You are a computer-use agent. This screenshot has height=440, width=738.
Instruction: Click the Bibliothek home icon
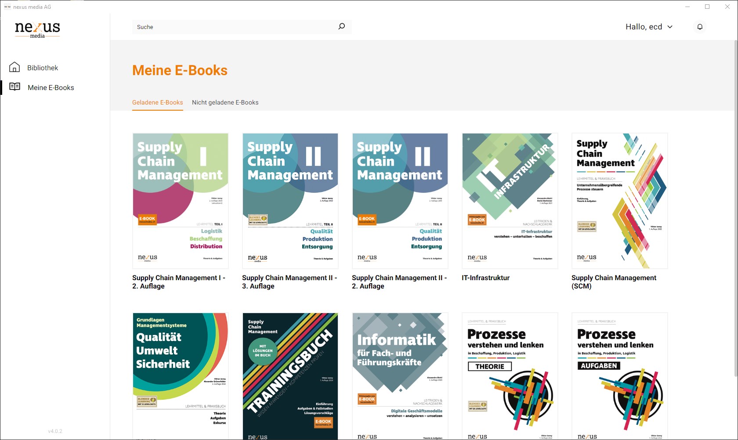coord(14,67)
